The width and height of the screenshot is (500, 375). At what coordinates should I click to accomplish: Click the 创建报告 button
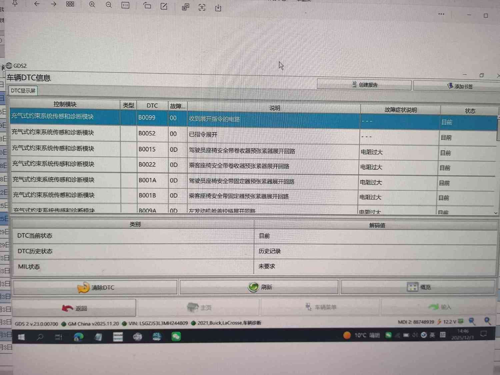pos(364,85)
